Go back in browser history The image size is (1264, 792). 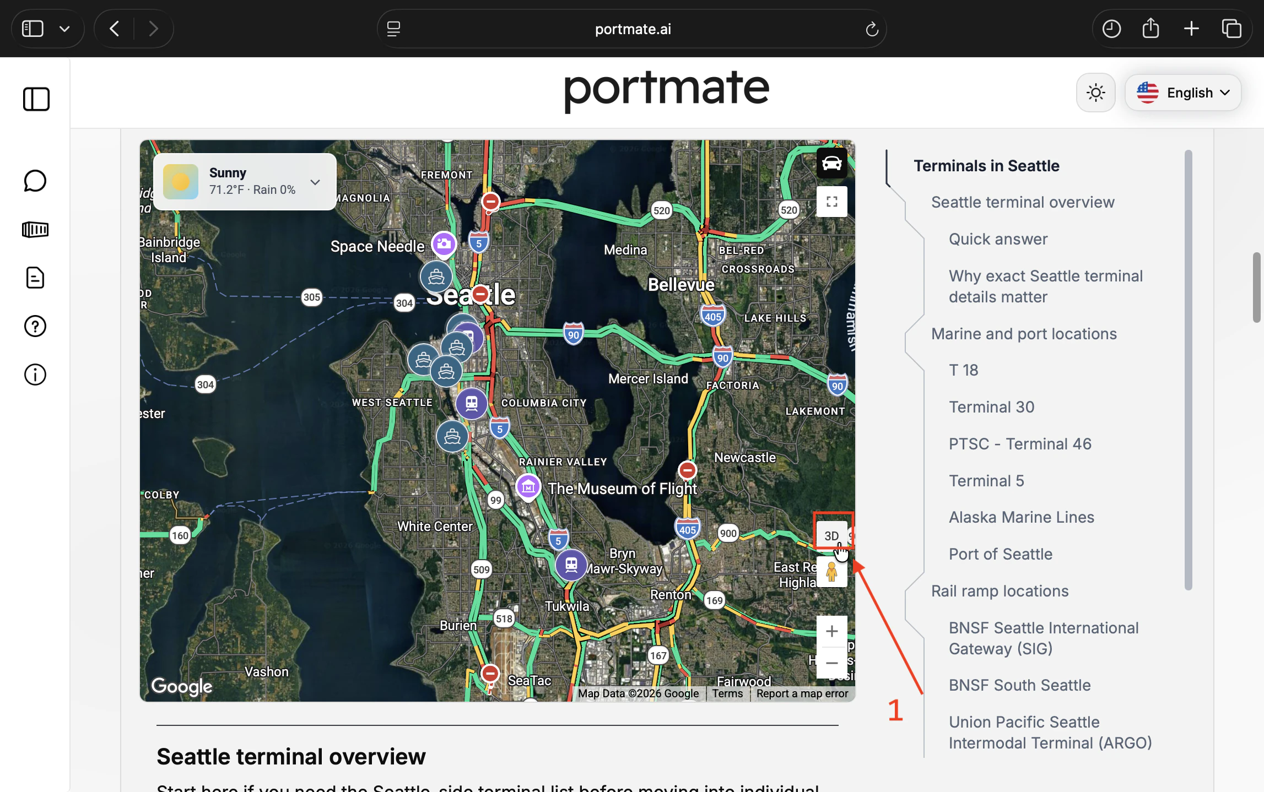pos(114,28)
